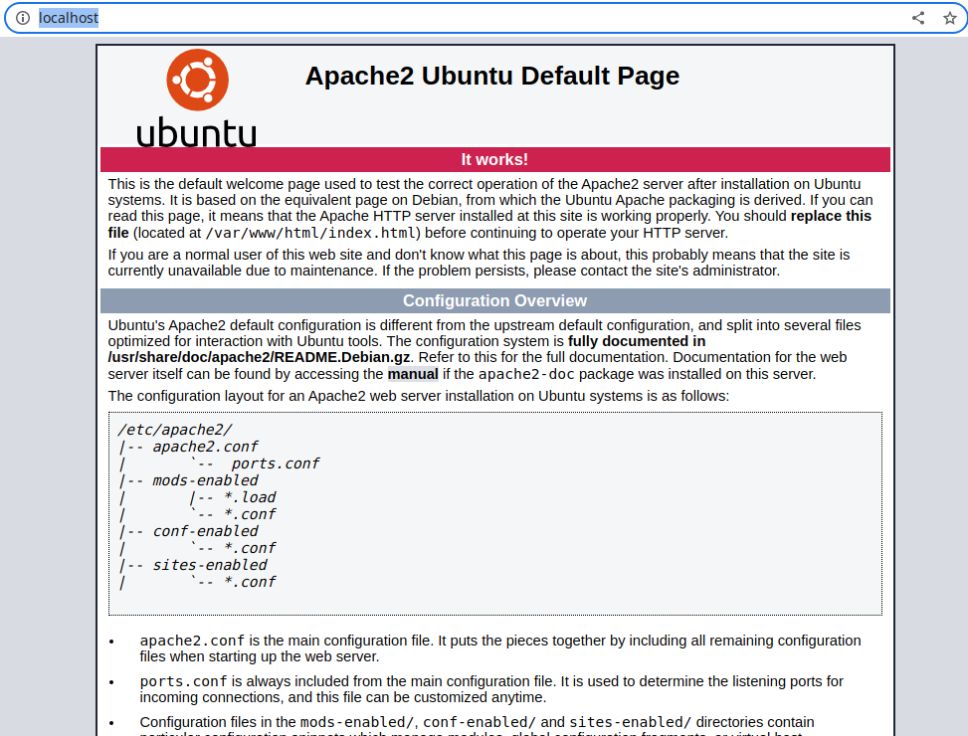Bookmark this page with the star icon

pos(949,18)
